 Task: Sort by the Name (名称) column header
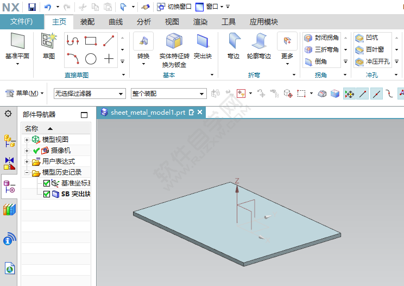55,128
